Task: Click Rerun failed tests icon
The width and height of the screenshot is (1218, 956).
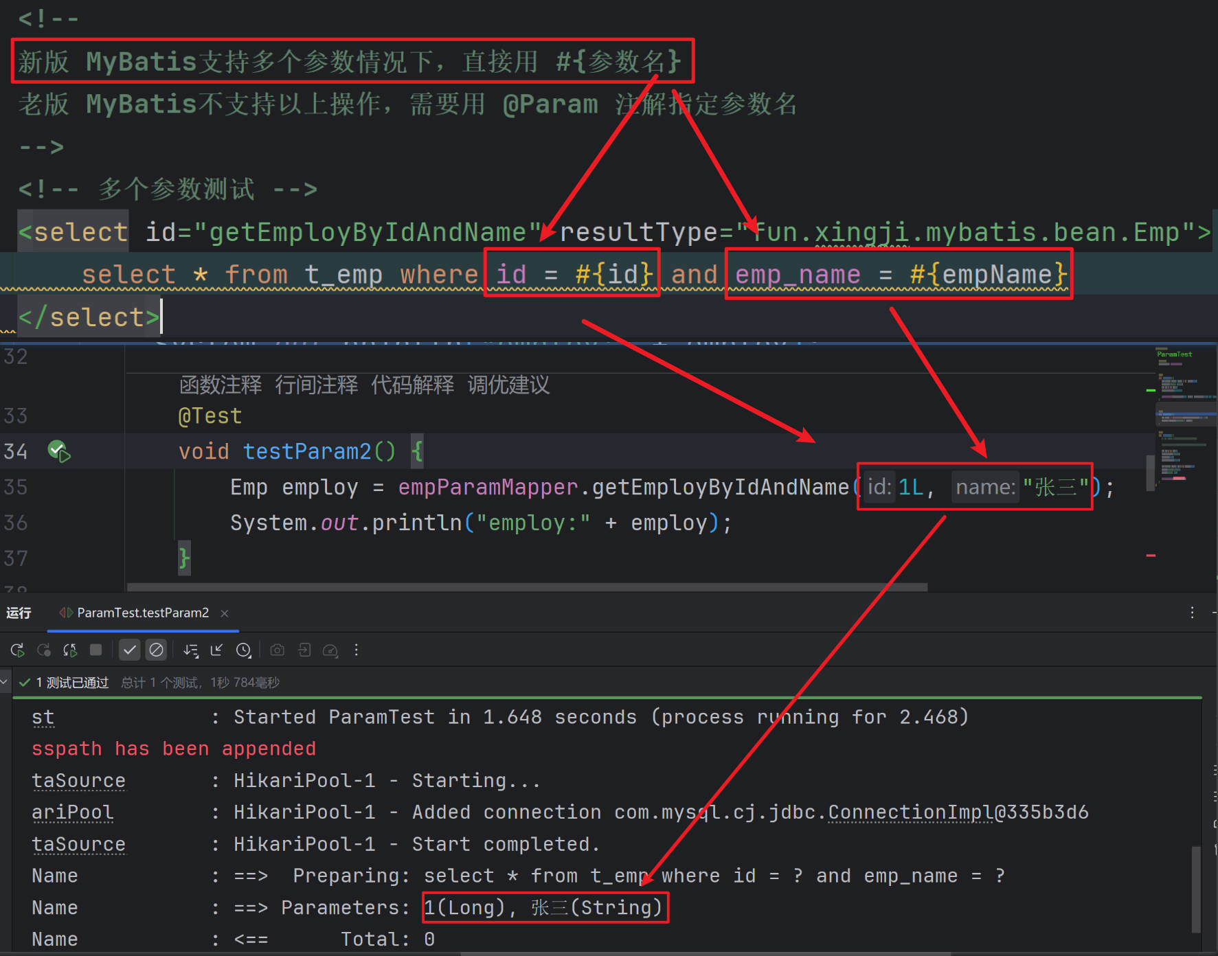Action: pos(44,650)
